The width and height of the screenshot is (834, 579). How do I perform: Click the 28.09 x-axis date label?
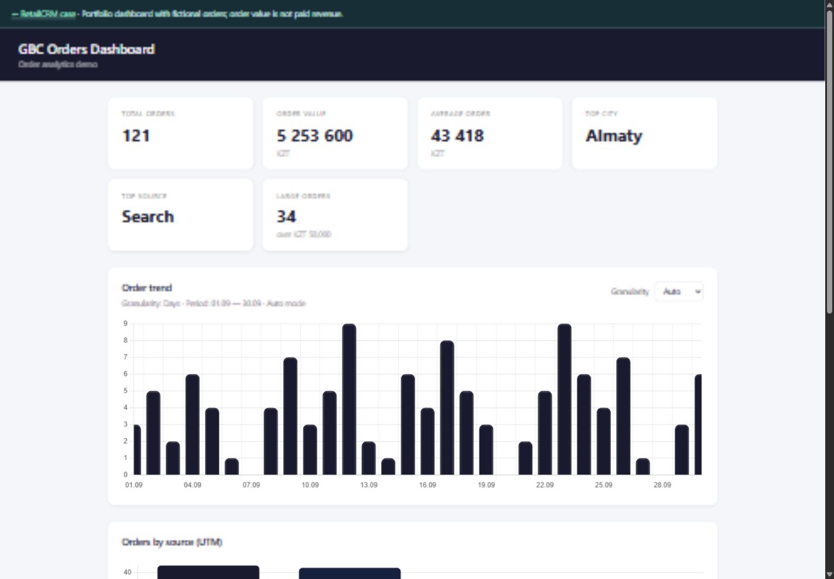pos(663,485)
